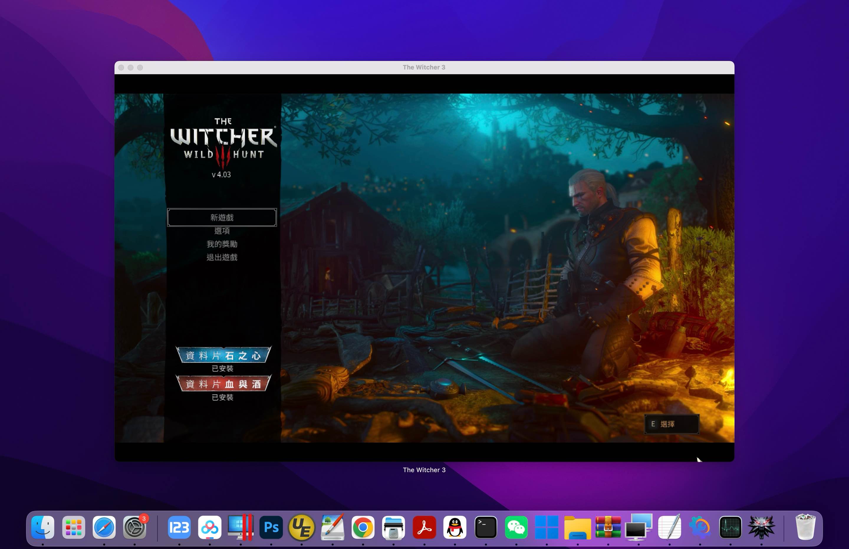Open the QQ penguin icon
This screenshot has height=549, width=849.
(x=455, y=527)
